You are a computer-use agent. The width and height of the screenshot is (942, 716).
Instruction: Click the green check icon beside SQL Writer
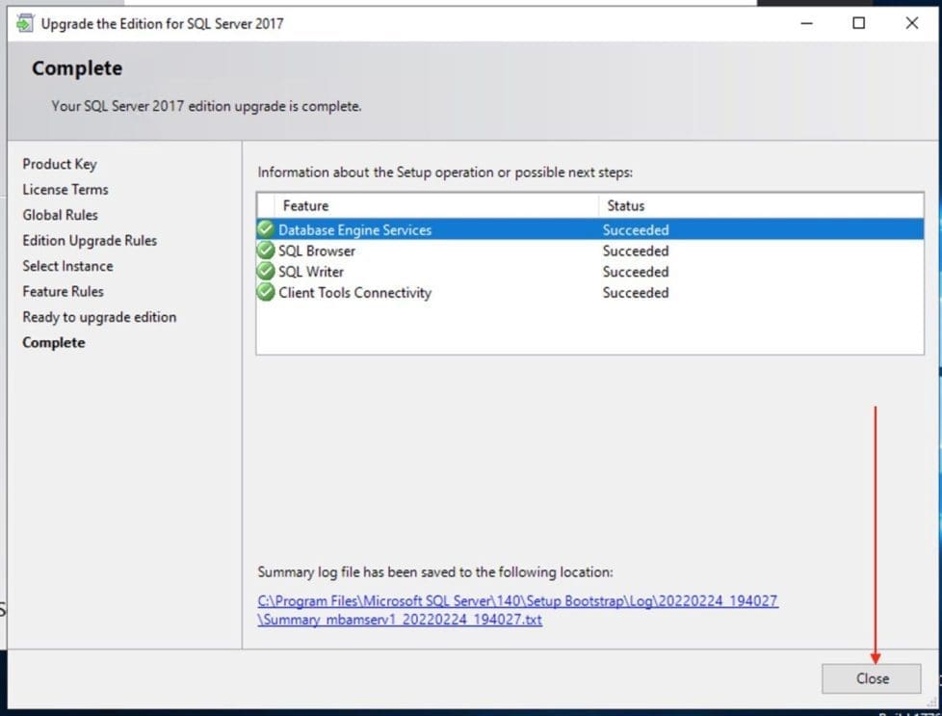[267, 272]
